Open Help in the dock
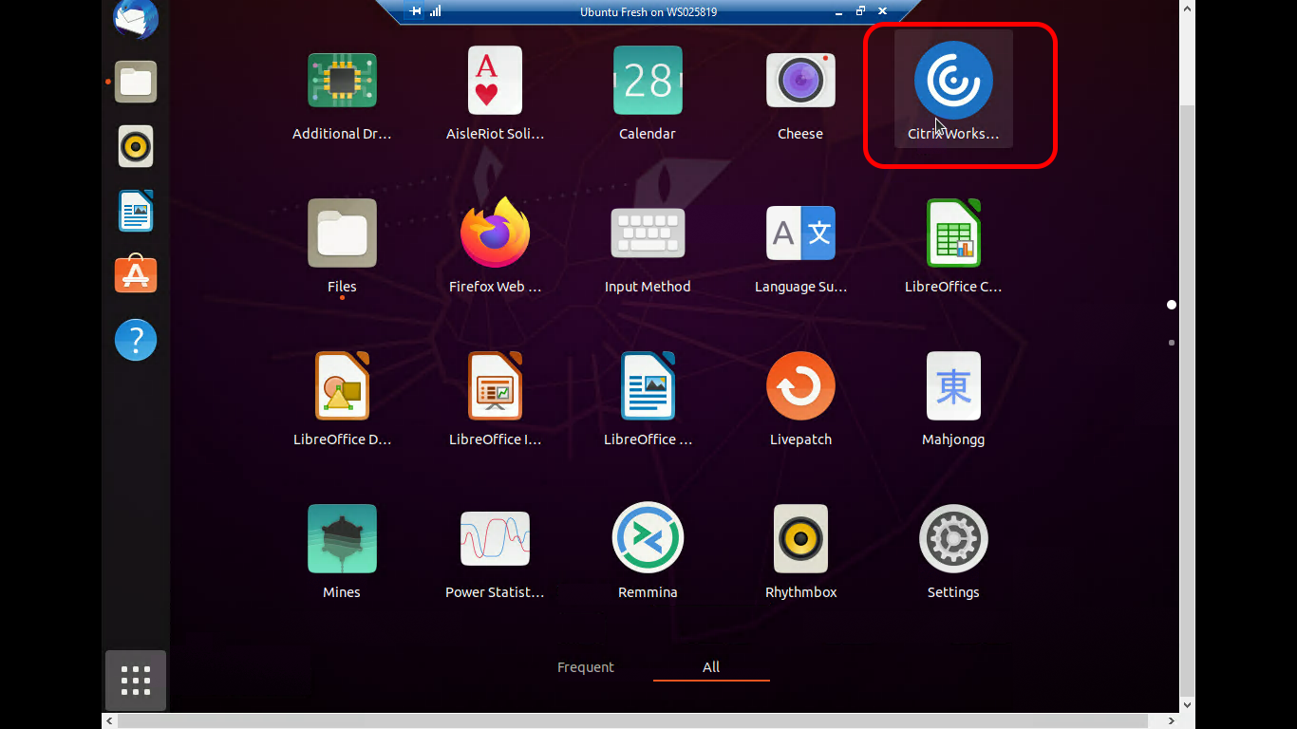The height and width of the screenshot is (729, 1297). pyautogui.click(x=136, y=339)
